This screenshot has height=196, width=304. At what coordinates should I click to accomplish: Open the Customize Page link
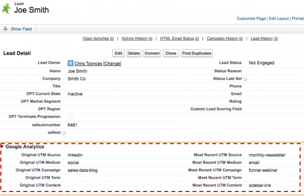pos(251,18)
